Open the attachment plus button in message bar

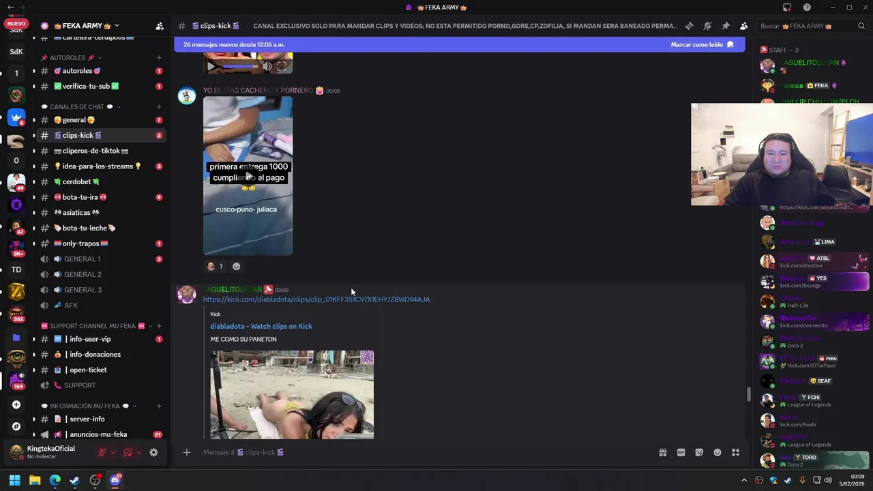[186, 452]
